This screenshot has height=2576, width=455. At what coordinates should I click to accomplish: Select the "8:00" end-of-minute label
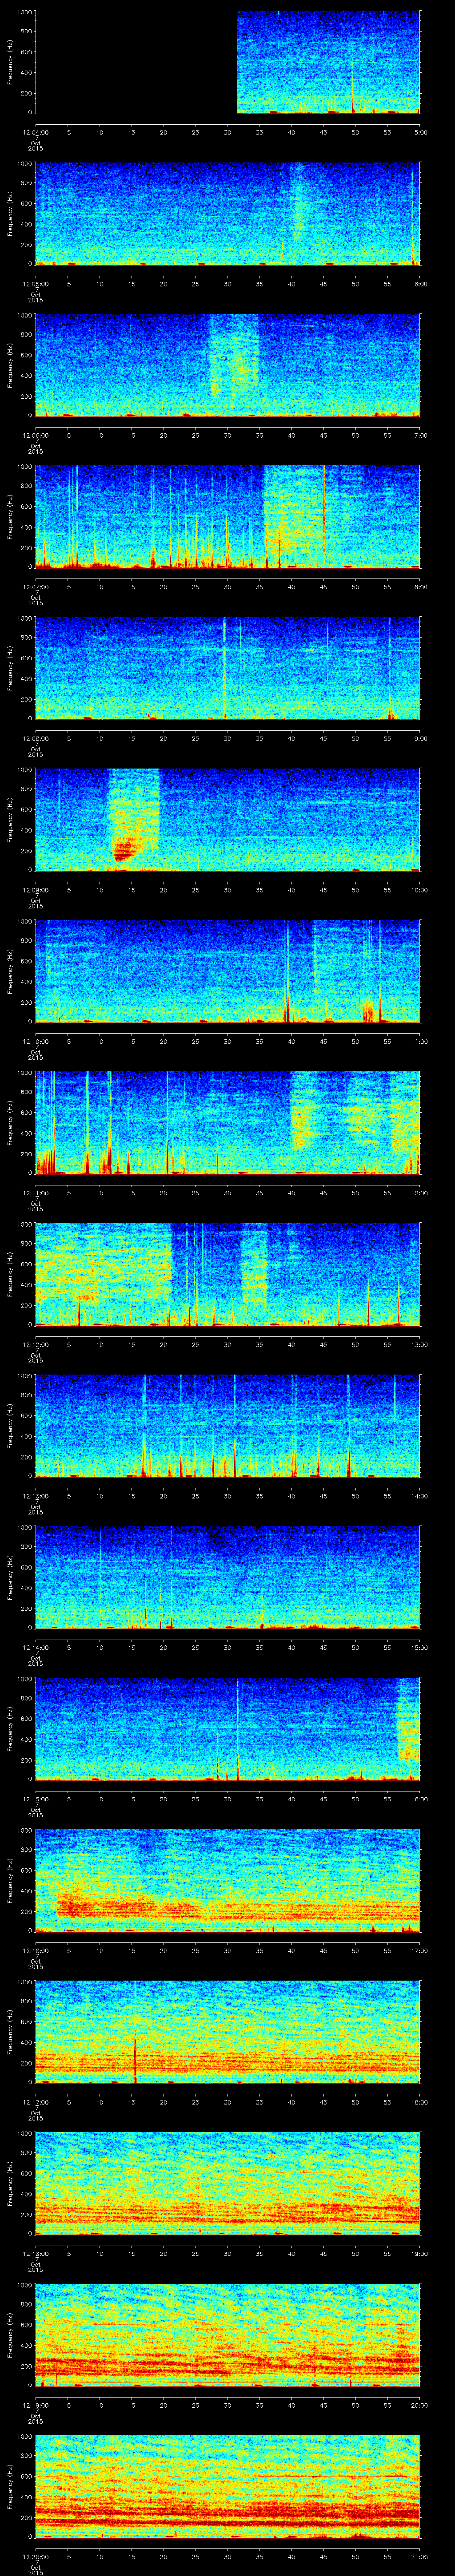(x=420, y=586)
